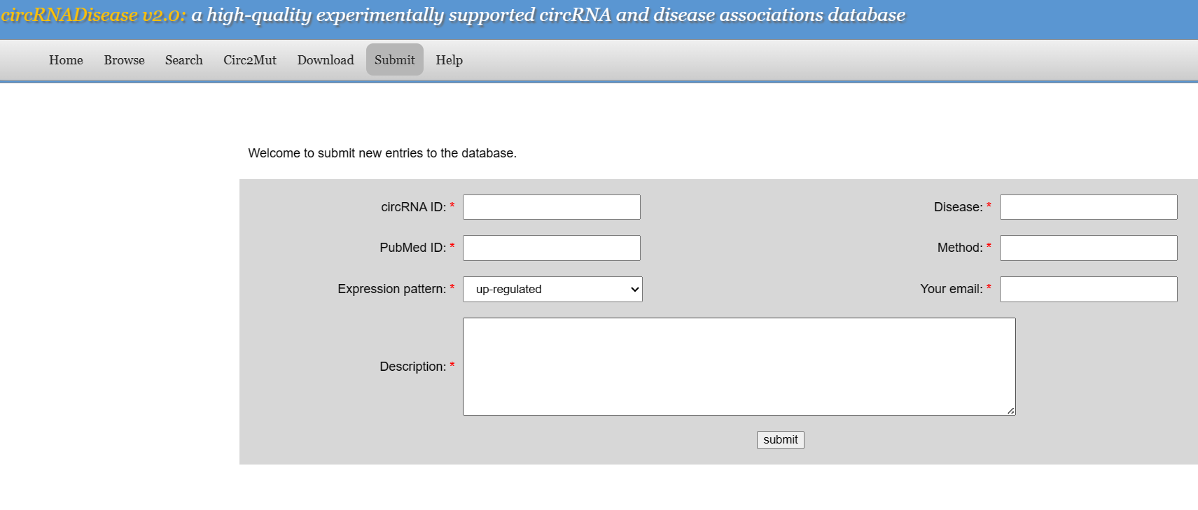The image size is (1198, 510).
Task: Click the Method input box
Action: pyautogui.click(x=1088, y=248)
